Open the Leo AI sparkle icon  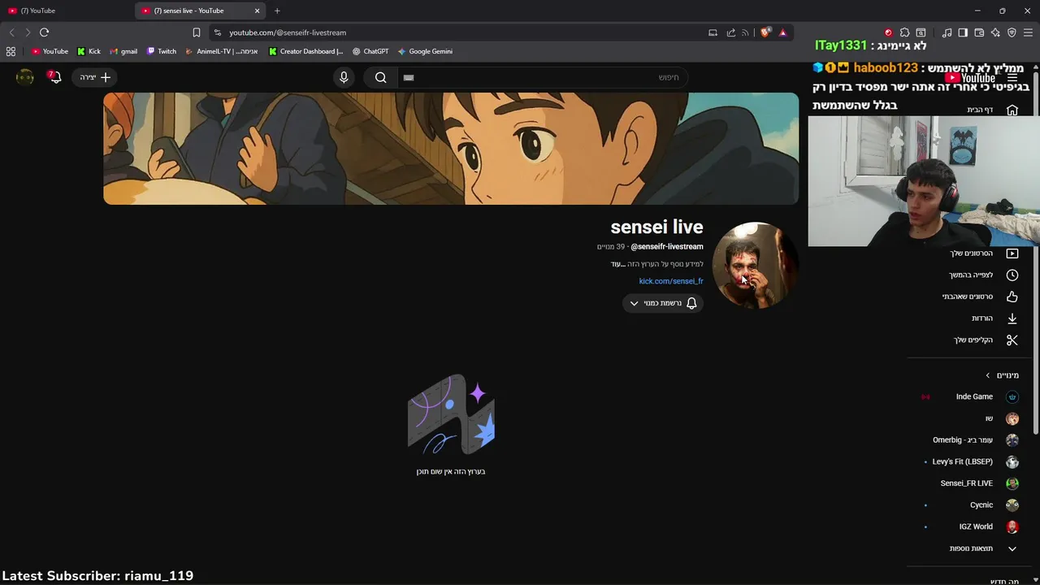point(995,32)
